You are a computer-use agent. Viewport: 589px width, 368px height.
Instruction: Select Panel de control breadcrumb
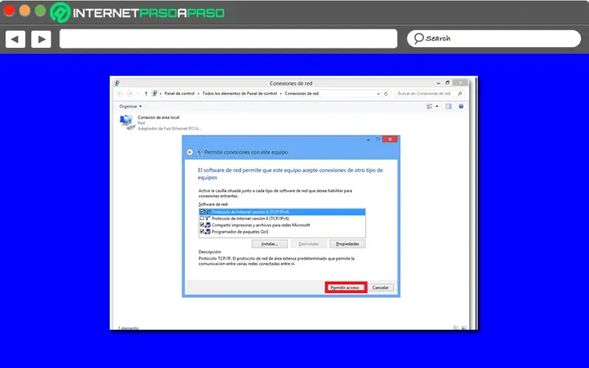[179, 93]
